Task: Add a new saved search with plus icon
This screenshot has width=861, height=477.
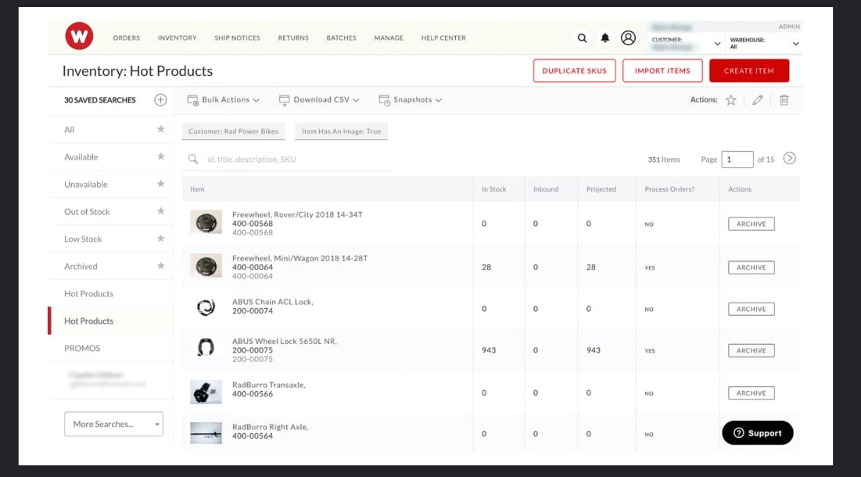Action: coord(160,100)
